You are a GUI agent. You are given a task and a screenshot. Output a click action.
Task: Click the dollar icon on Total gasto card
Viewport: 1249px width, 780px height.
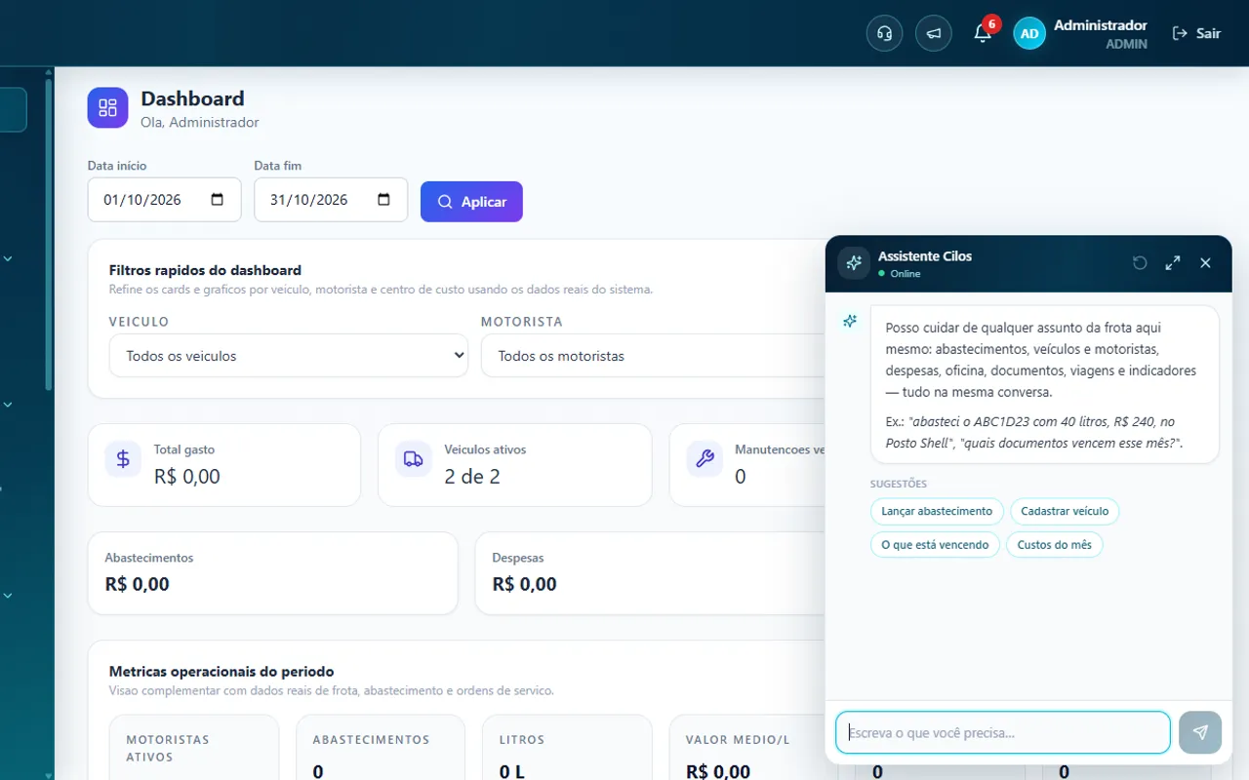pyautogui.click(x=123, y=458)
